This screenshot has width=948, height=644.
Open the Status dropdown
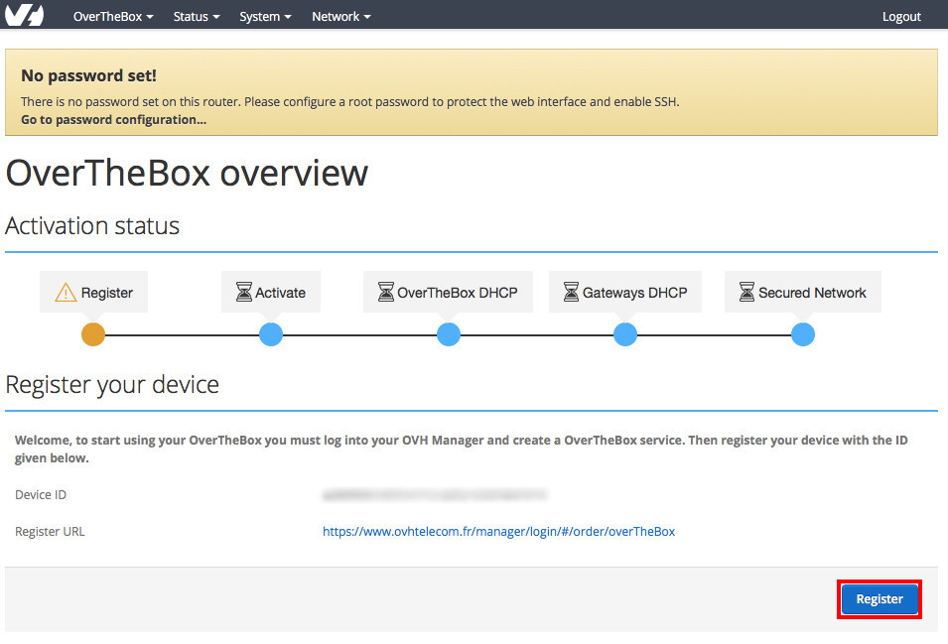[195, 15]
